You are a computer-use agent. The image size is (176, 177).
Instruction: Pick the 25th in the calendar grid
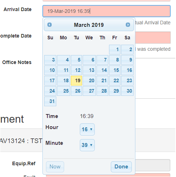[63, 91]
